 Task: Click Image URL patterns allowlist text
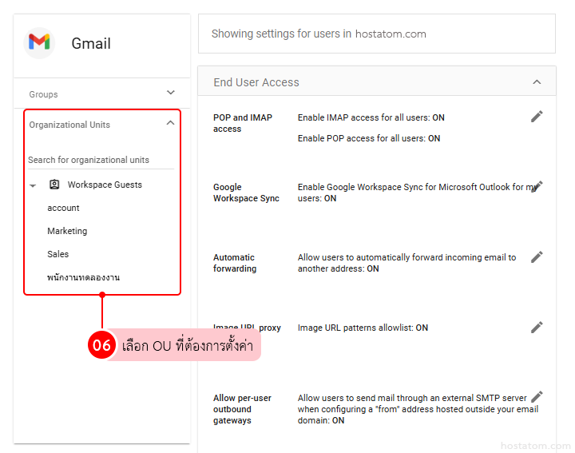(363, 328)
